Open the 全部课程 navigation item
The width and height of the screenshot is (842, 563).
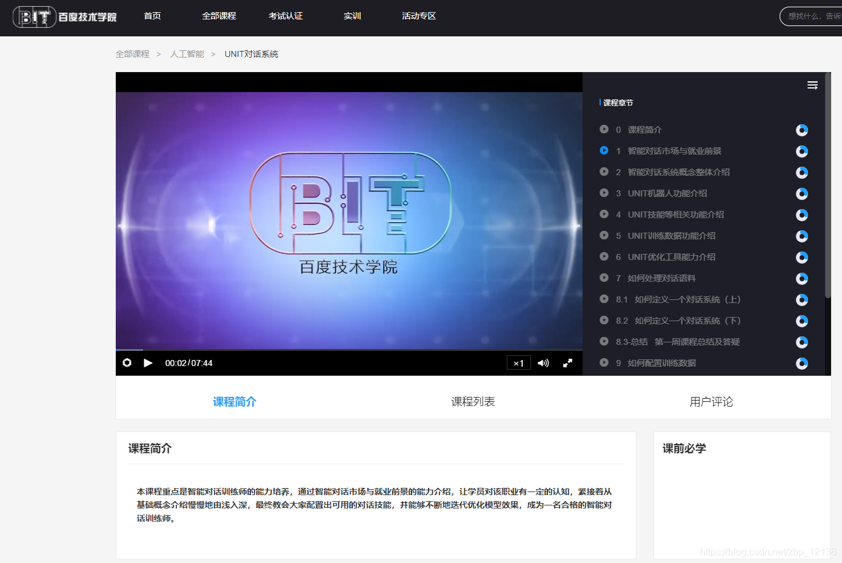pos(219,16)
